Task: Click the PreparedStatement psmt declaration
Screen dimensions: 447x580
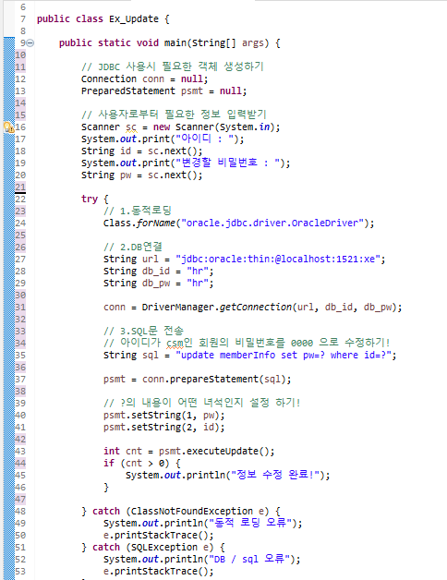Action: pyautogui.click(x=163, y=91)
